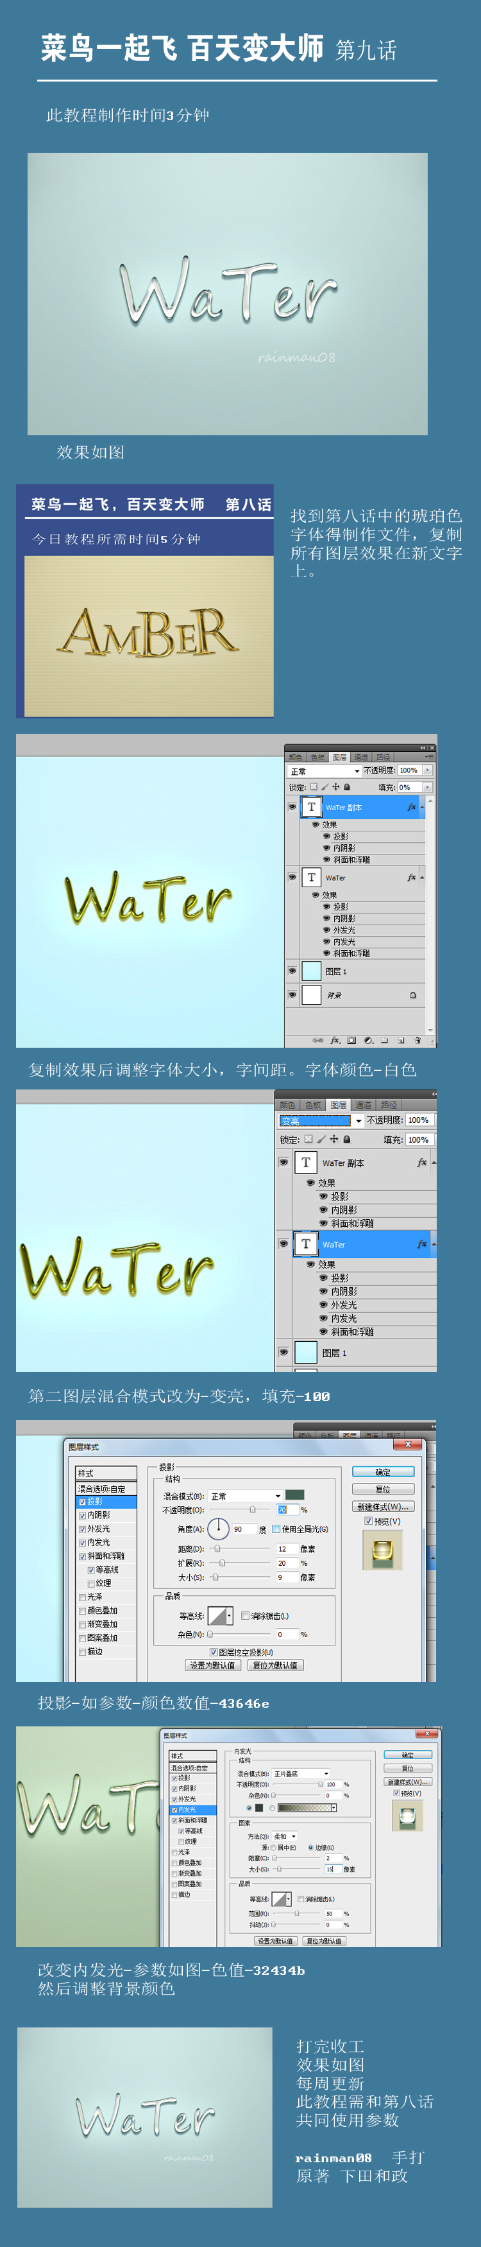The height and width of the screenshot is (2247, 481).
Task: Switch to 色板 tab in 正常 layers panel
Action: pos(318,757)
